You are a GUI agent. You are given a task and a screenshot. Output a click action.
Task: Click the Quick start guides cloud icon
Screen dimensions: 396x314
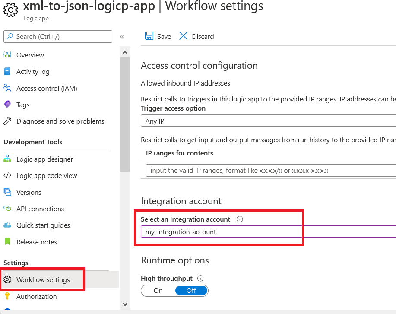point(7,225)
